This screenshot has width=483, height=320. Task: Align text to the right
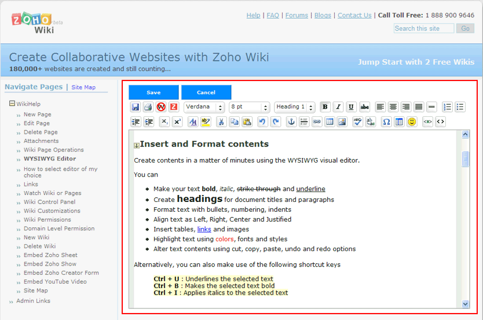pos(406,107)
